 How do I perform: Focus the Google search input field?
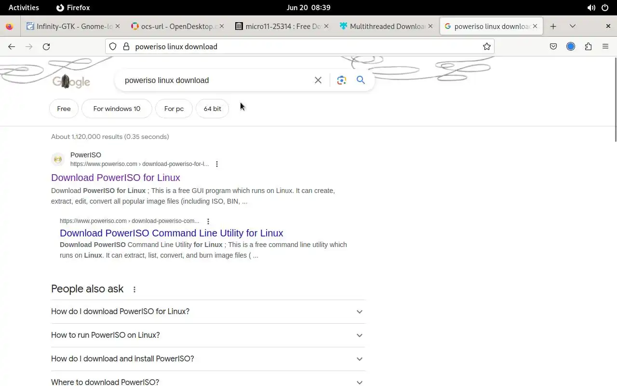click(x=215, y=80)
